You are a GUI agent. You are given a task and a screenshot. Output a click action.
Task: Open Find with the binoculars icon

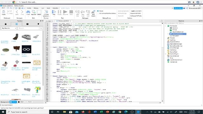(28, 12)
